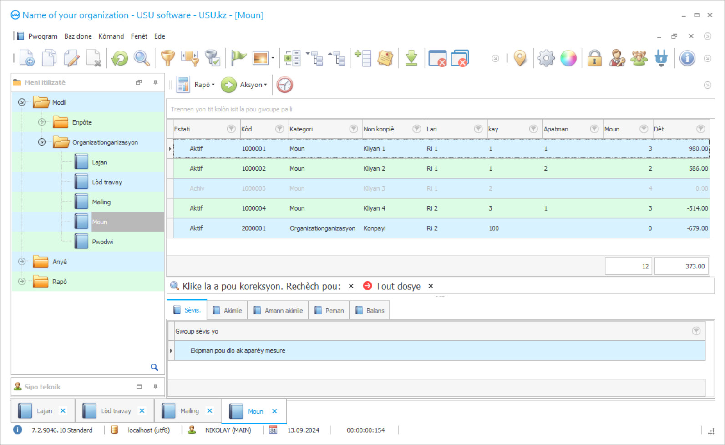Close the Lòd travay window tab
The height and width of the screenshot is (445, 725).
(x=142, y=411)
